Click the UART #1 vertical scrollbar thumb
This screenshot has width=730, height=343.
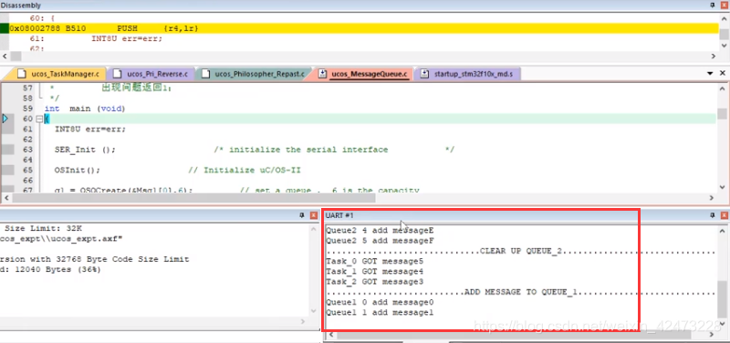(721, 299)
